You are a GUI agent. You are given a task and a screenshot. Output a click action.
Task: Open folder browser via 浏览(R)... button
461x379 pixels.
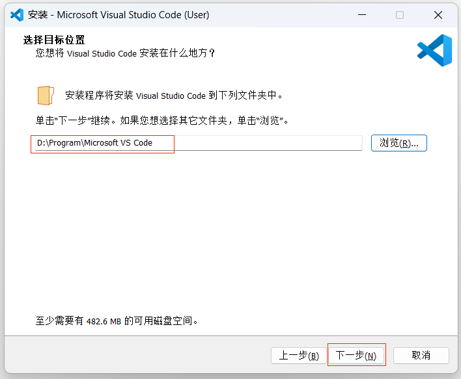pyautogui.click(x=399, y=143)
